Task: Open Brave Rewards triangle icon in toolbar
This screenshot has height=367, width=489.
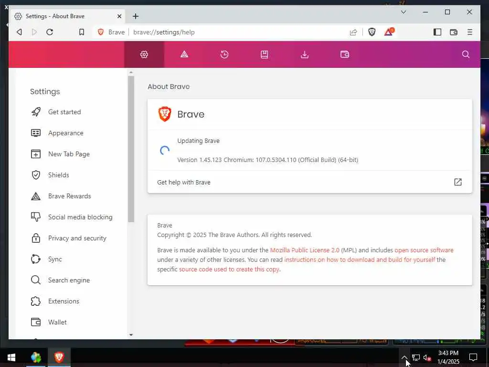Action: pyautogui.click(x=389, y=32)
